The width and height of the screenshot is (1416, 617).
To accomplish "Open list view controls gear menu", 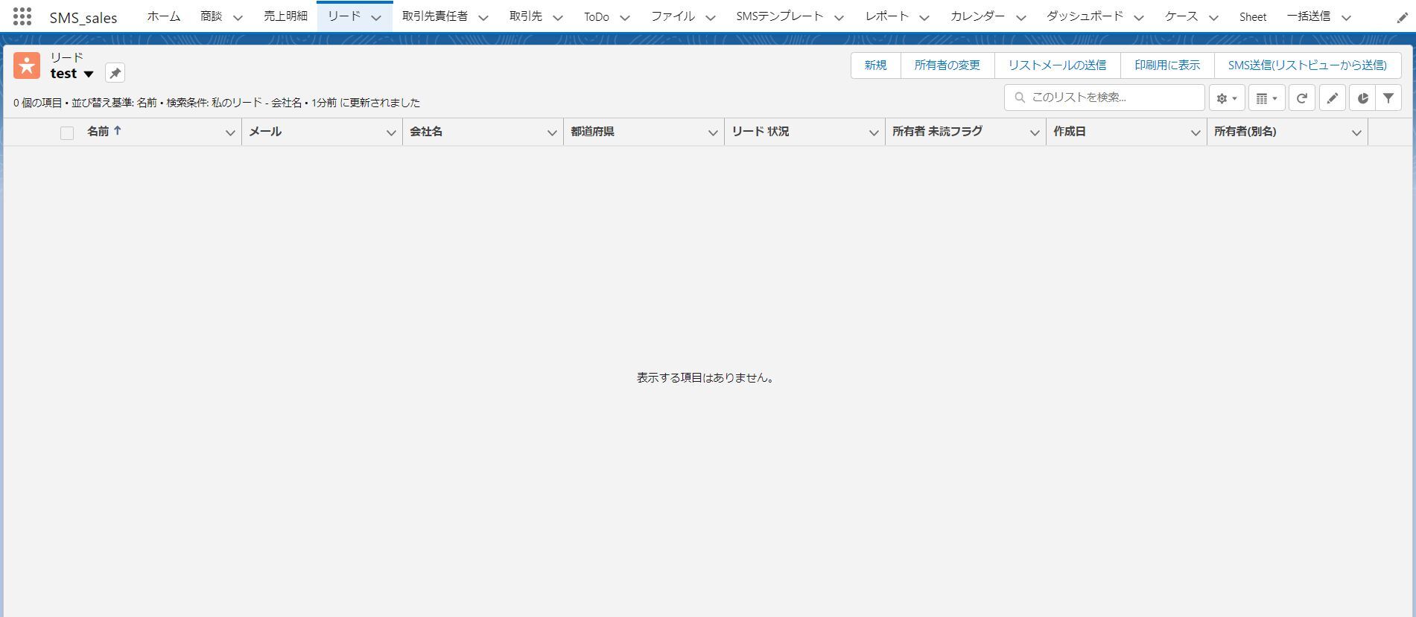I will 1226,98.
